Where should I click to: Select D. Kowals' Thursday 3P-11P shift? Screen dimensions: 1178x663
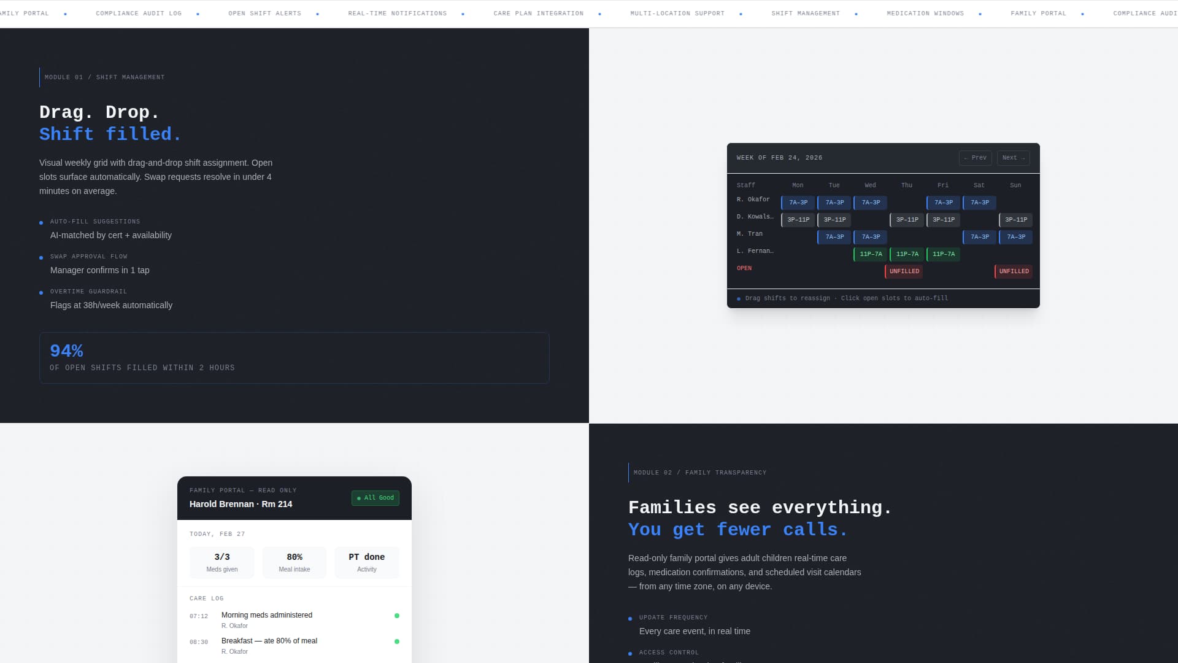907,220
